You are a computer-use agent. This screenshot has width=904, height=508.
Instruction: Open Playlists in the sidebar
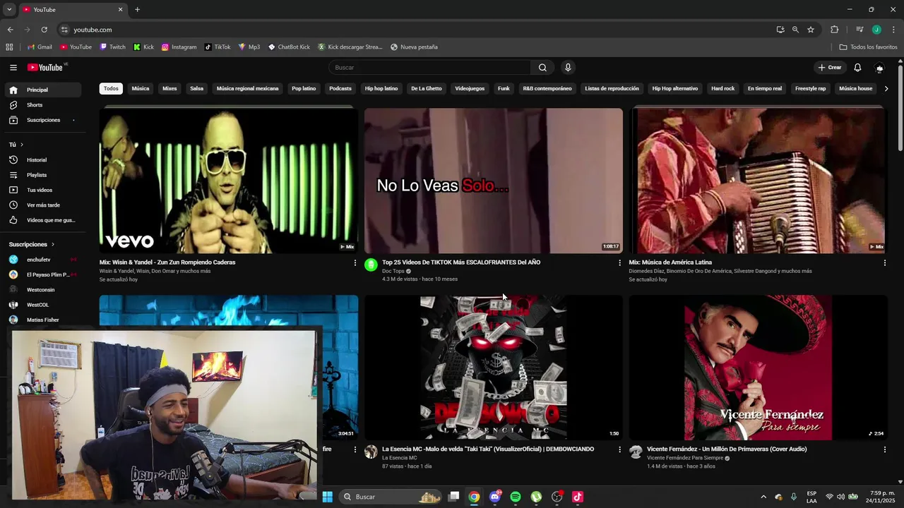click(42, 175)
